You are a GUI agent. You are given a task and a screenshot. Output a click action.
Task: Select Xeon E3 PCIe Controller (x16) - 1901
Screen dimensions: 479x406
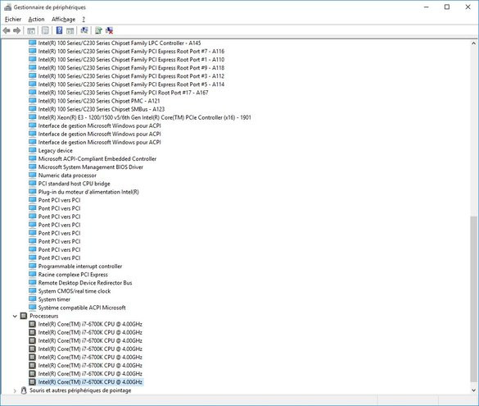coord(144,117)
